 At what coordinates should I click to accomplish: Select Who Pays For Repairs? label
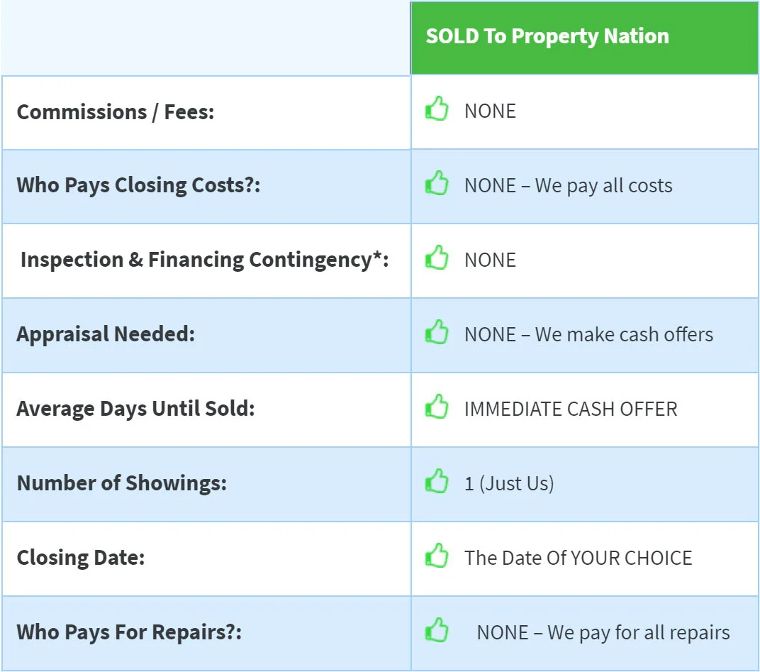click(130, 633)
